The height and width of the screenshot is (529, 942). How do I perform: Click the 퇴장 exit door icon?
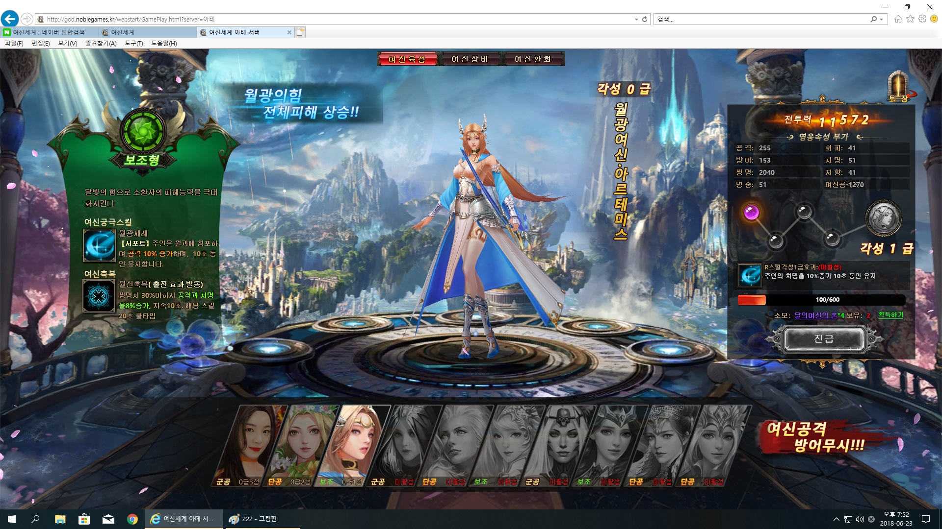click(x=899, y=87)
